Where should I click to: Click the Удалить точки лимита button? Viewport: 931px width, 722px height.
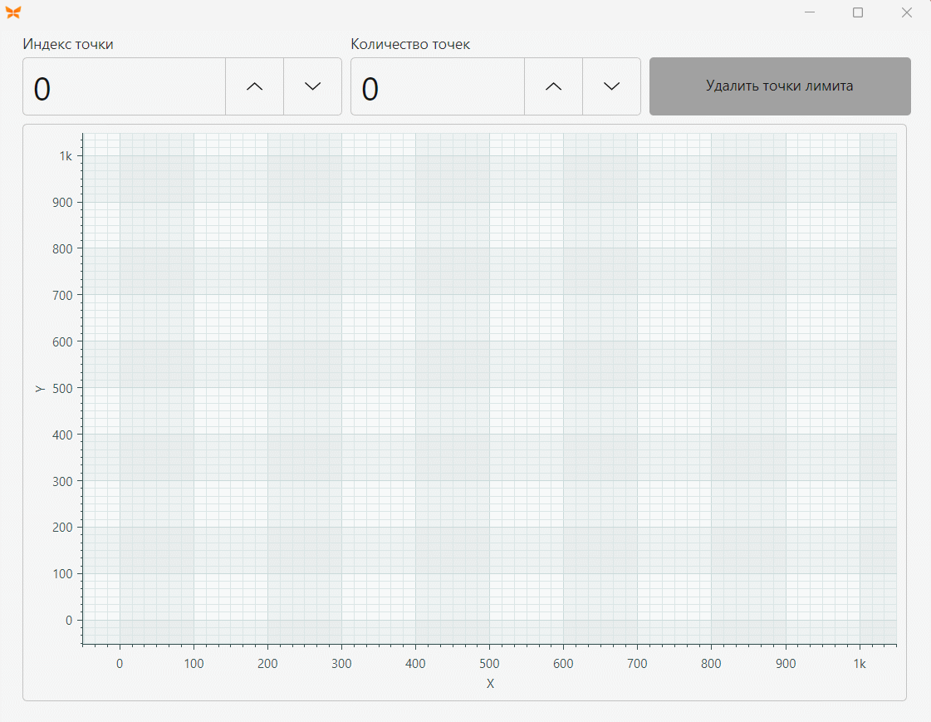point(780,86)
